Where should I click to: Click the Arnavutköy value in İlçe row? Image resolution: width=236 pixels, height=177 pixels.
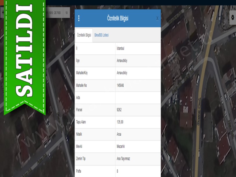pyautogui.click(x=122, y=61)
